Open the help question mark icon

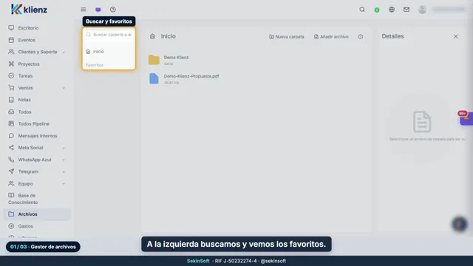113,10
